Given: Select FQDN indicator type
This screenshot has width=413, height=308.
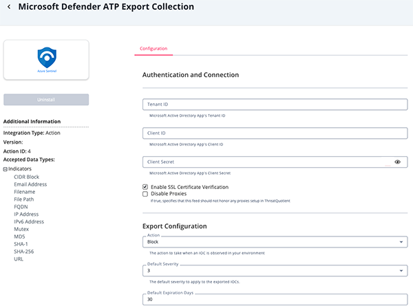Looking at the screenshot, I should click(21, 207).
